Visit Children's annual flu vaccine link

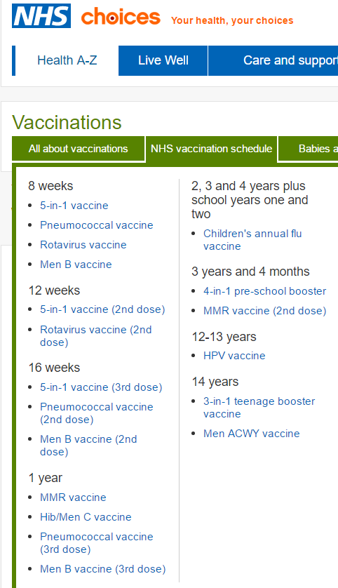252,240
